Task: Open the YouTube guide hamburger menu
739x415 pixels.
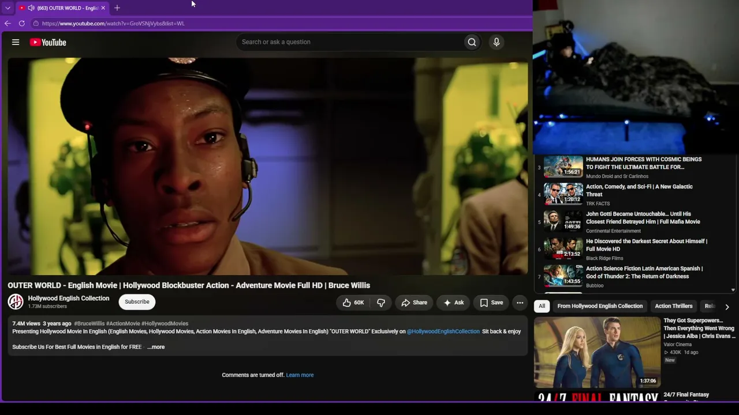Action: (x=16, y=42)
